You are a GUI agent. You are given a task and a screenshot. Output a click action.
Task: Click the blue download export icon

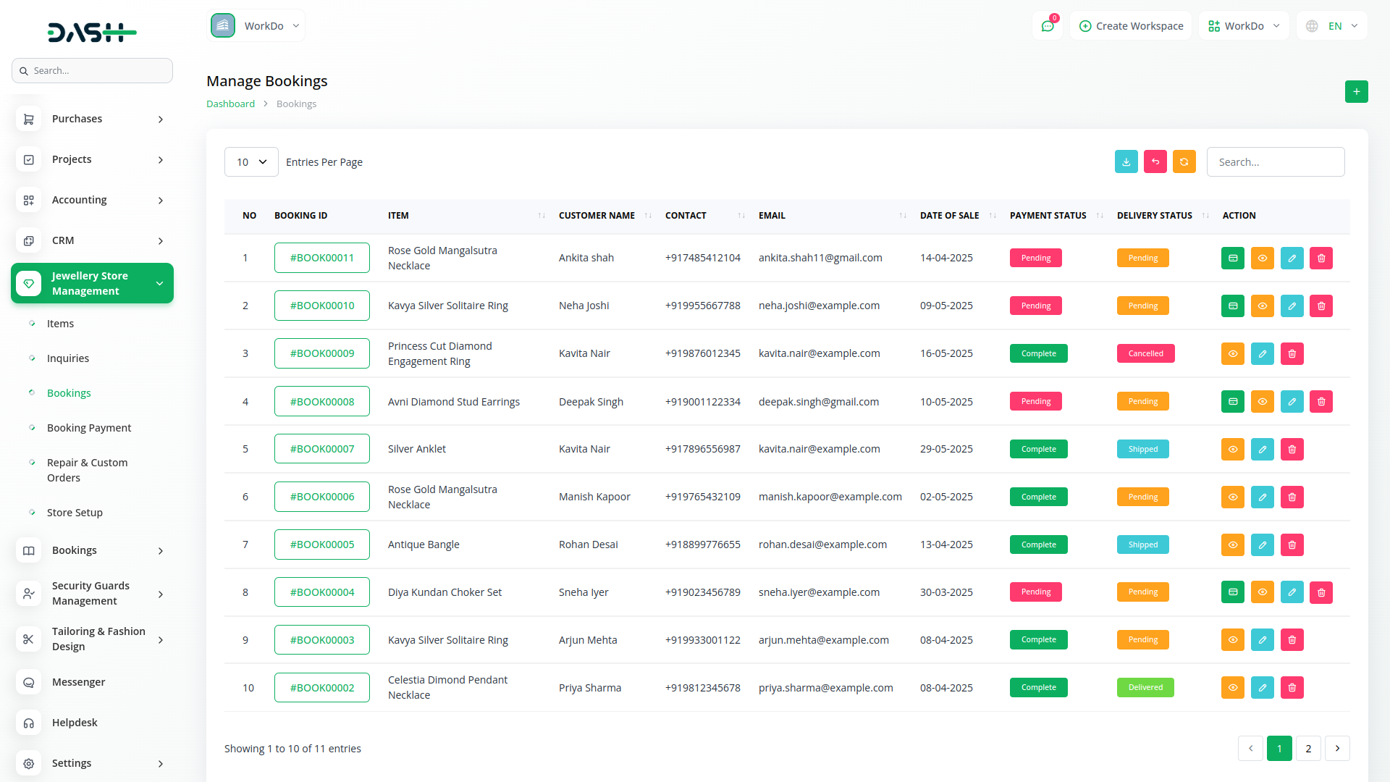1126,162
